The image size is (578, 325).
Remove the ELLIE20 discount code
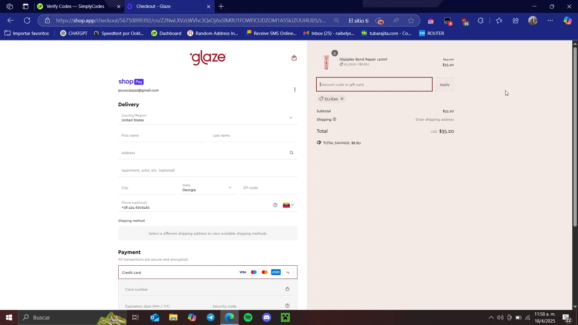(x=342, y=99)
